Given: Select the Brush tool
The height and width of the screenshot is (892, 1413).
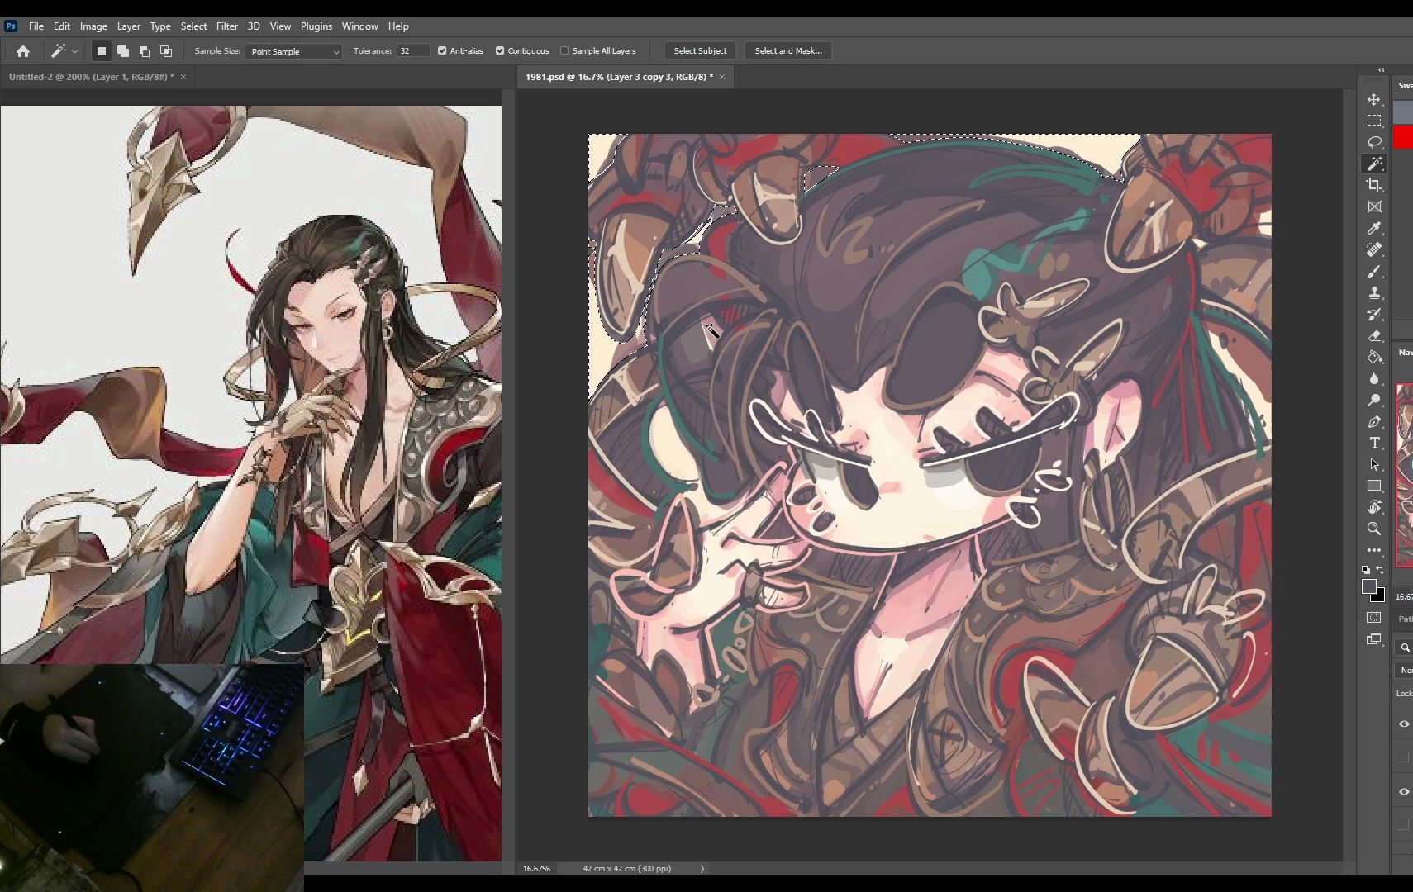Looking at the screenshot, I should tap(1374, 271).
